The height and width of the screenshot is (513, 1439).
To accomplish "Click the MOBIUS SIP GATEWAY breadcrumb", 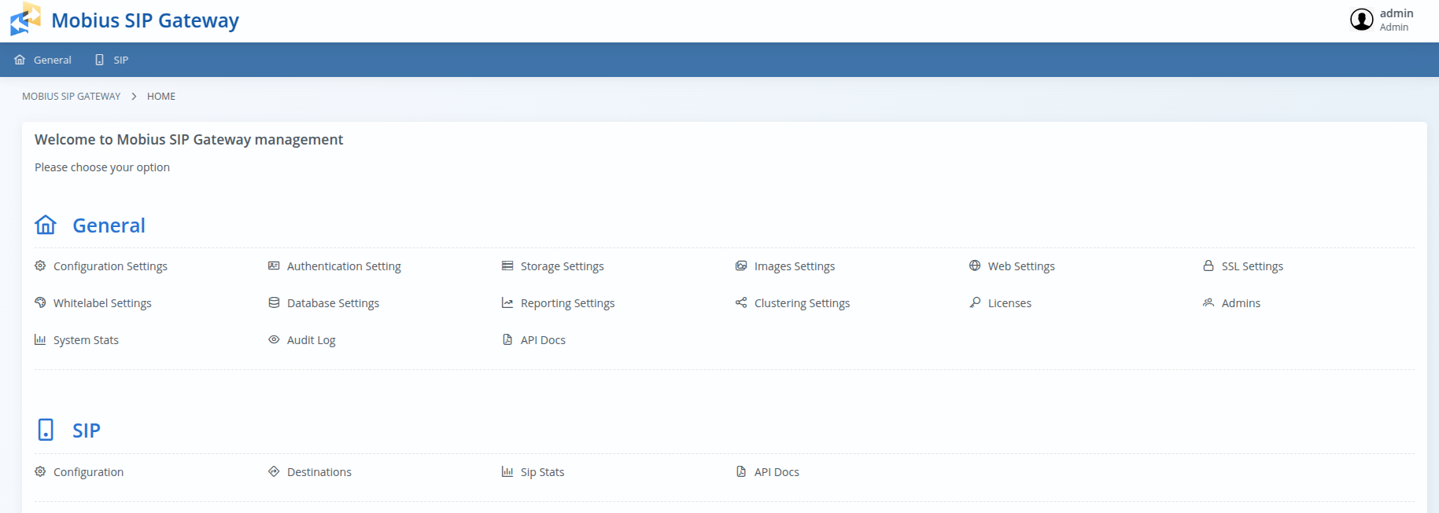I will [x=71, y=96].
